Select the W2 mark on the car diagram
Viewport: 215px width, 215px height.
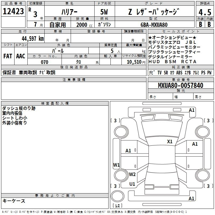coord(132,174)
